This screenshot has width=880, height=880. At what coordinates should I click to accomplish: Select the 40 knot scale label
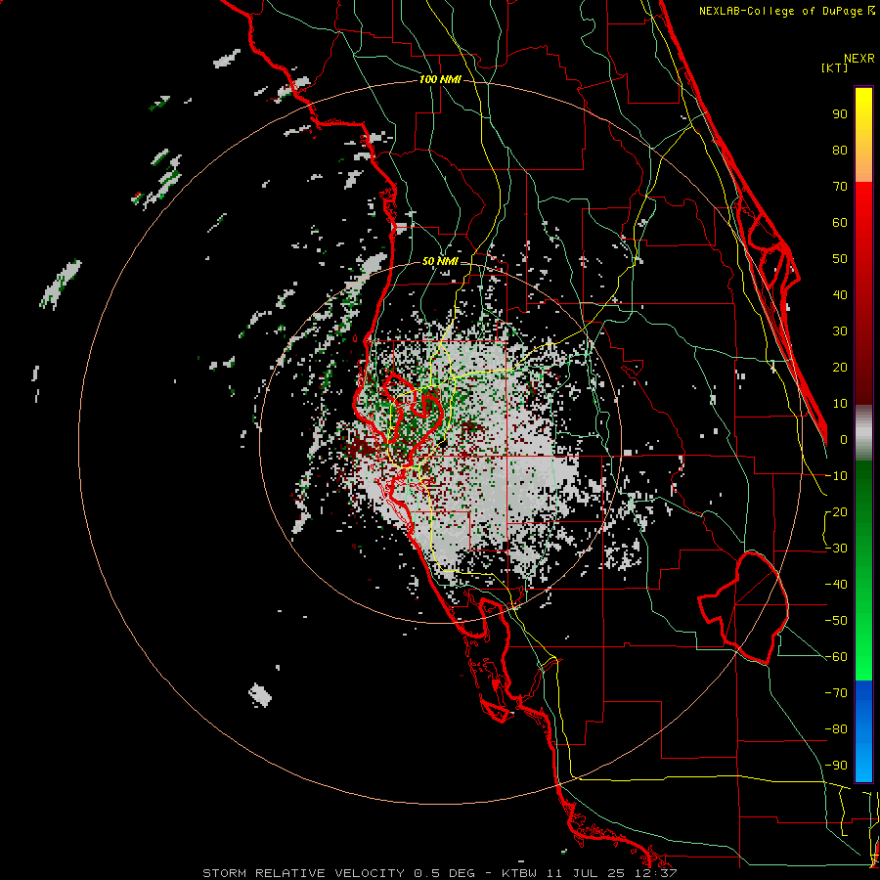click(x=840, y=295)
